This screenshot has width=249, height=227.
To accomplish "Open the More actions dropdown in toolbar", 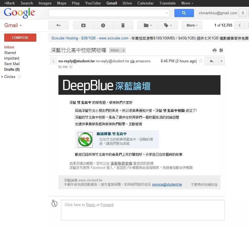I will point(192,25).
